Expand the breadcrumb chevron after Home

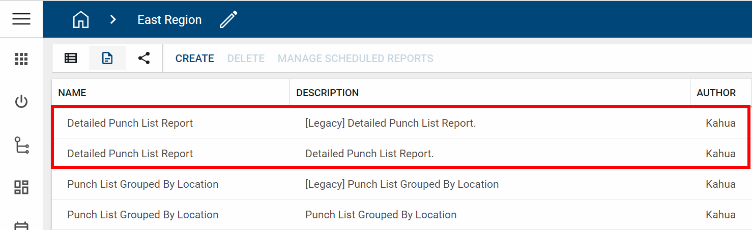tap(113, 20)
